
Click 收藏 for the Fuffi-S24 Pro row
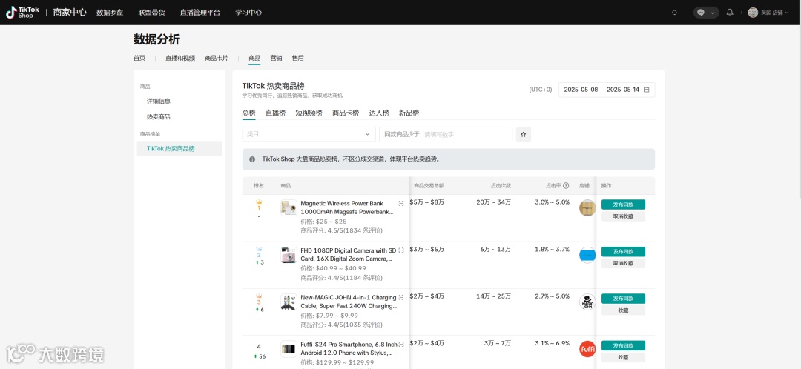623,357
